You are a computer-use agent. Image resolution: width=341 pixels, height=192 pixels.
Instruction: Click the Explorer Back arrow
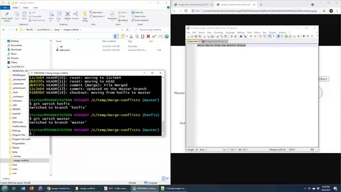[4, 30]
